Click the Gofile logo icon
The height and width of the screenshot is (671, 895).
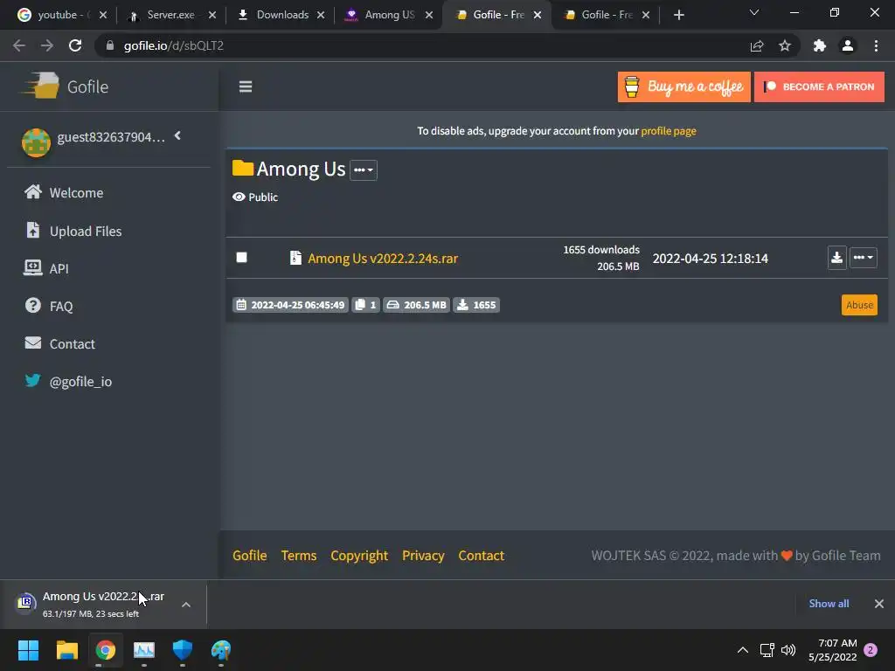(40, 86)
